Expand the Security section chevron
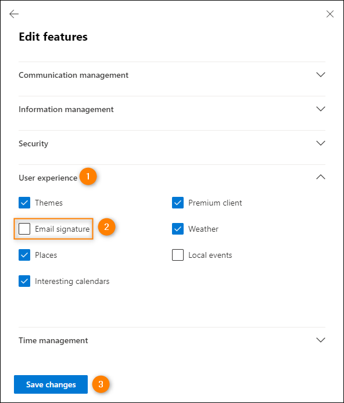 pyautogui.click(x=321, y=143)
